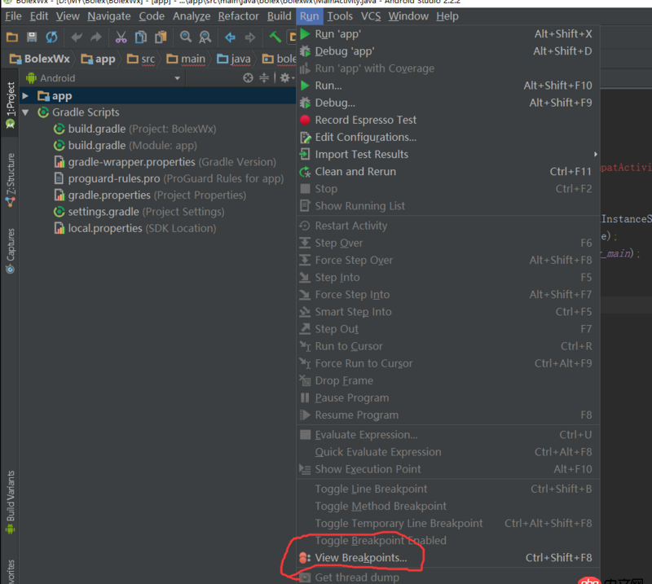Screen dimensions: 652x584
Task: Open the Tools menu
Action: coord(339,15)
